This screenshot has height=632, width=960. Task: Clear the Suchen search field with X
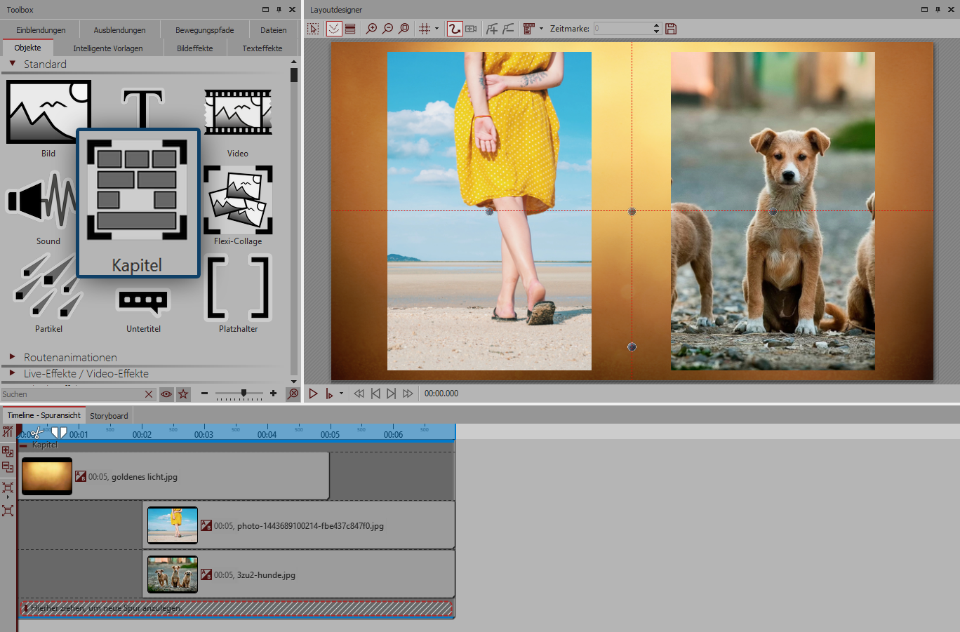click(149, 394)
